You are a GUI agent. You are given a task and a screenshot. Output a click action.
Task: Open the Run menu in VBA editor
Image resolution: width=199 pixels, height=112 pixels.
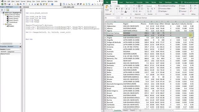pos(34,1)
